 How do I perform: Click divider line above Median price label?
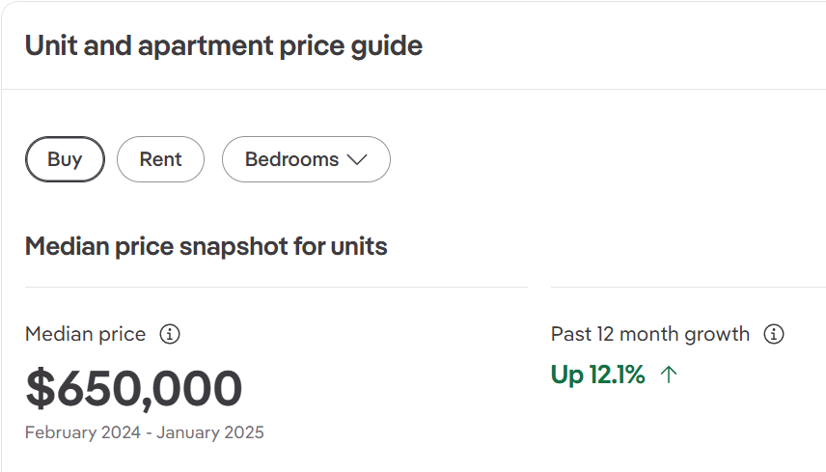pos(276,287)
